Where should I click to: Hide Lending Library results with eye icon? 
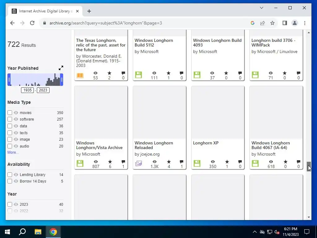point(16,174)
